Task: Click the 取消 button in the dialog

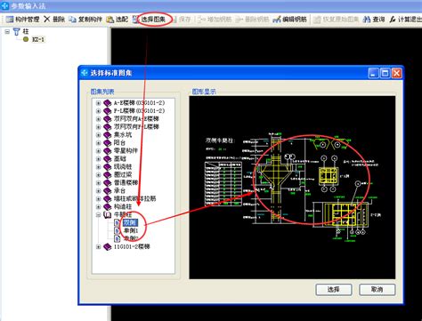Action: click(x=377, y=290)
